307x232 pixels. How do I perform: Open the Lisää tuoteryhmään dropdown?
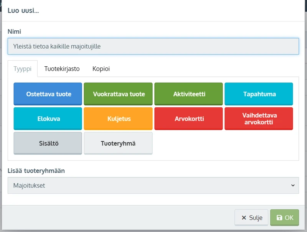pyautogui.click(x=153, y=186)
